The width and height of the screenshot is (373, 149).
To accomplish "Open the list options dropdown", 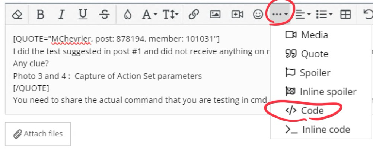I will 324,15.
